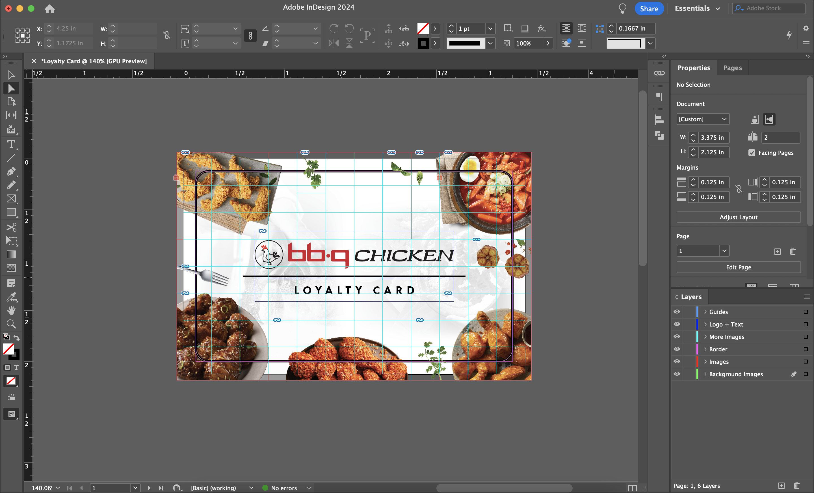Select the Free Transform tool

11,241
